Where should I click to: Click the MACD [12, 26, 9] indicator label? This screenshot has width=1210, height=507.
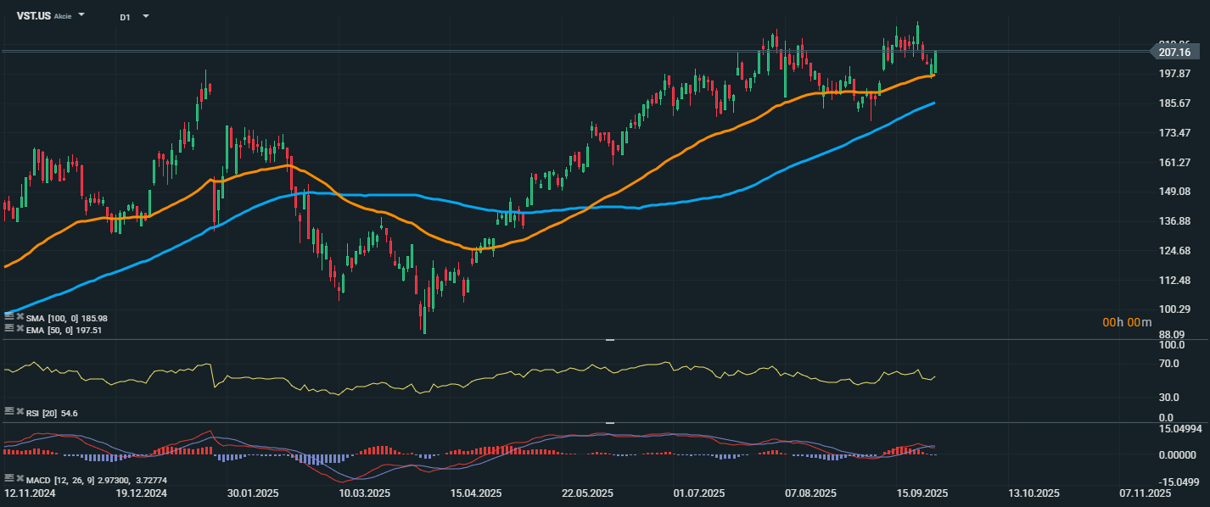59,479
